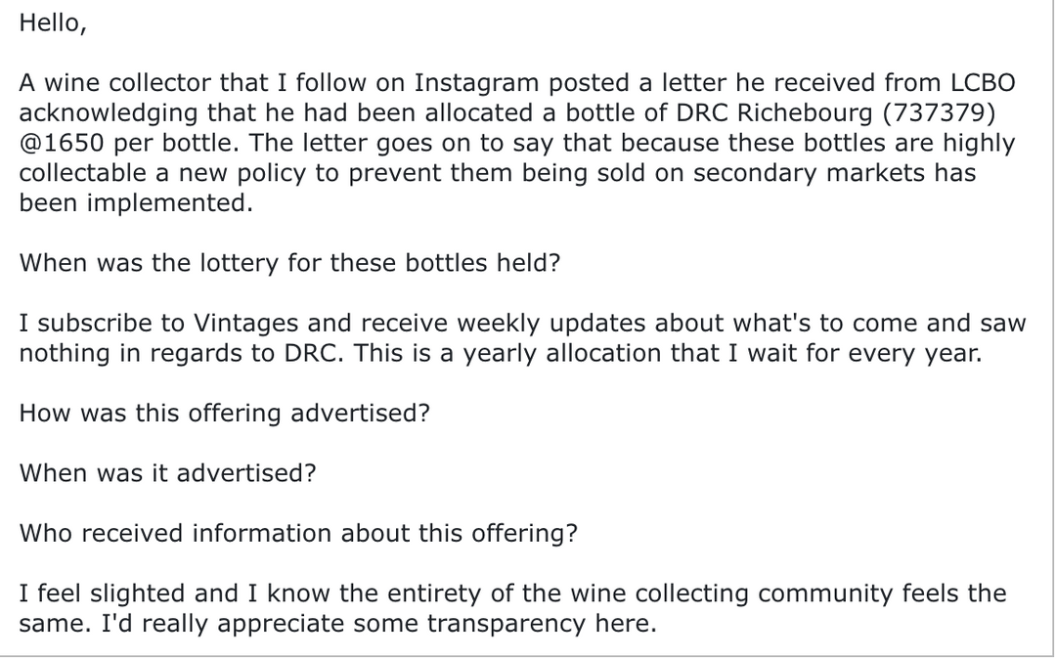Click the line "Who received information about this offering?"

click(298, 534)
